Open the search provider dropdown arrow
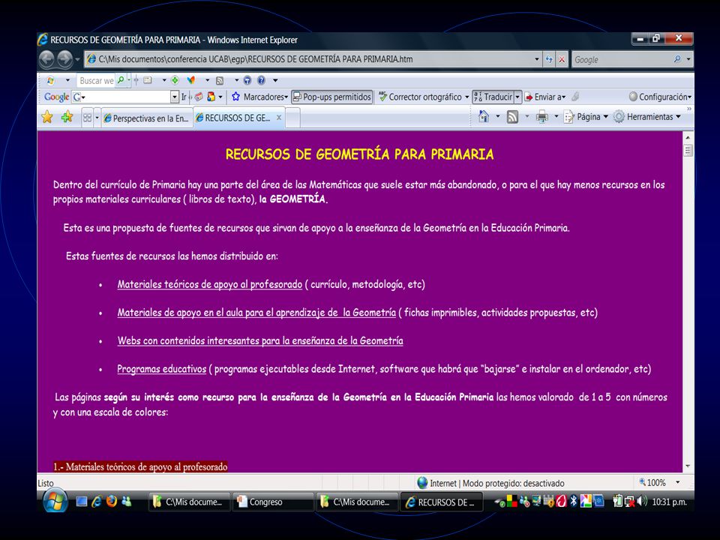Screen dimensions: 720x540 [x=688, y=59]
